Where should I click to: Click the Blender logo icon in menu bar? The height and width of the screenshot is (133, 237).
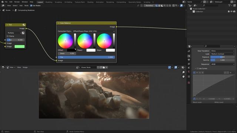point(2,2)
